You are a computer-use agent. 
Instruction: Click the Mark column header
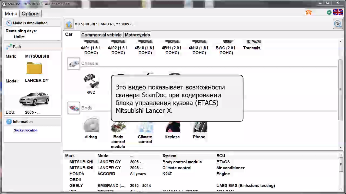click(x=70, y=156)
